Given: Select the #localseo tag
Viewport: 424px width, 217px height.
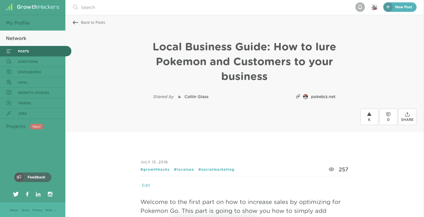Looking at the screenshot, I should click(184, 170).
